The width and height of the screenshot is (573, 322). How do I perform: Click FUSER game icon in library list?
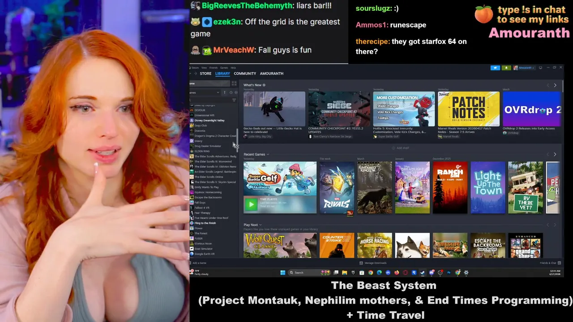[192, 238]
